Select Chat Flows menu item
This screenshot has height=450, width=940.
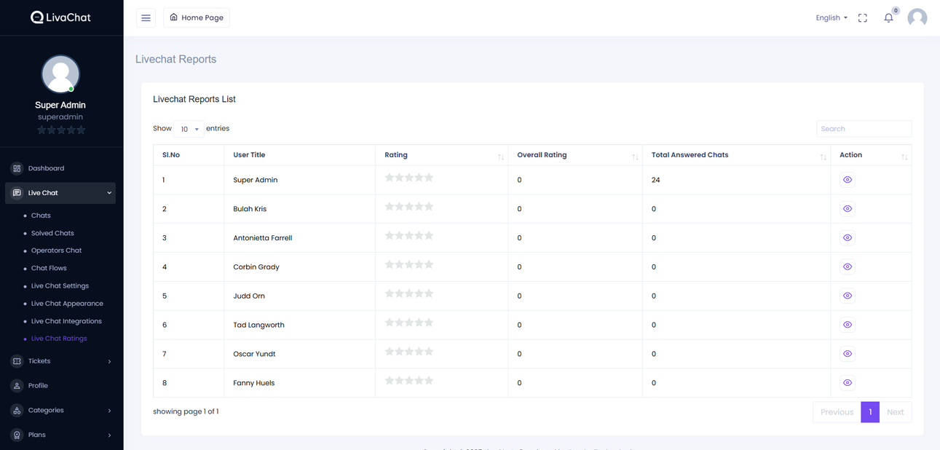[x=49, y=268]
